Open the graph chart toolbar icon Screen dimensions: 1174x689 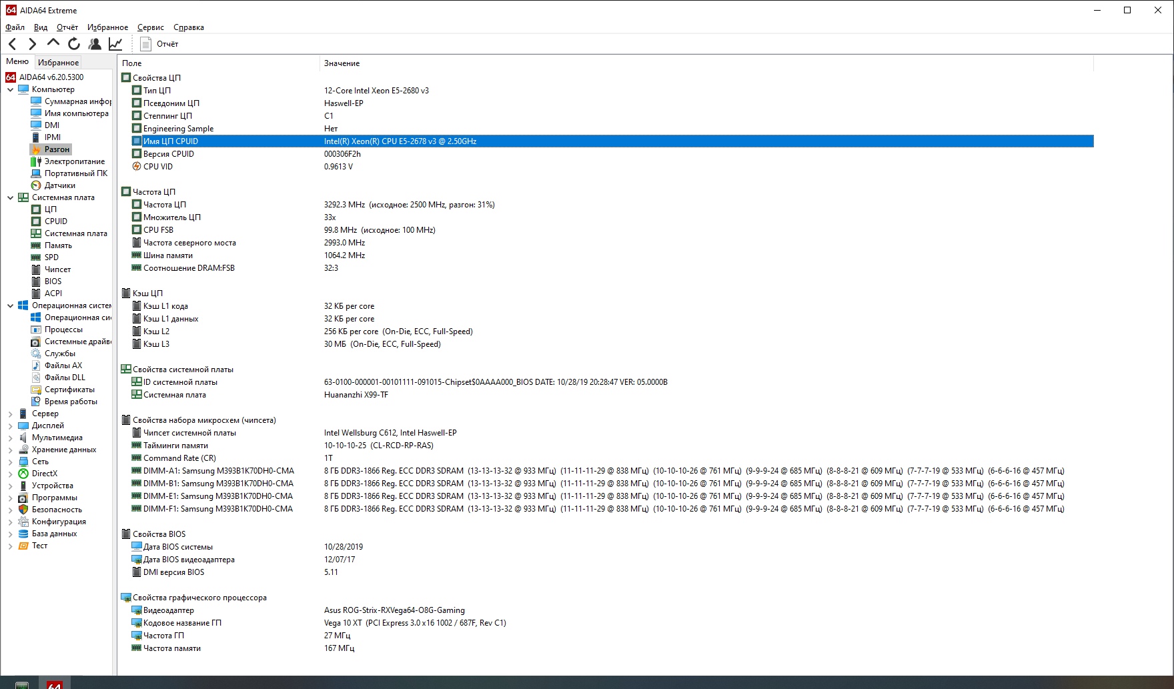tap(115, 44)
